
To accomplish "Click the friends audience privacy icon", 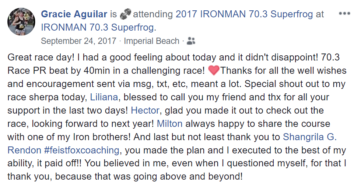I will pyautogui.click(x=191, y=41).
